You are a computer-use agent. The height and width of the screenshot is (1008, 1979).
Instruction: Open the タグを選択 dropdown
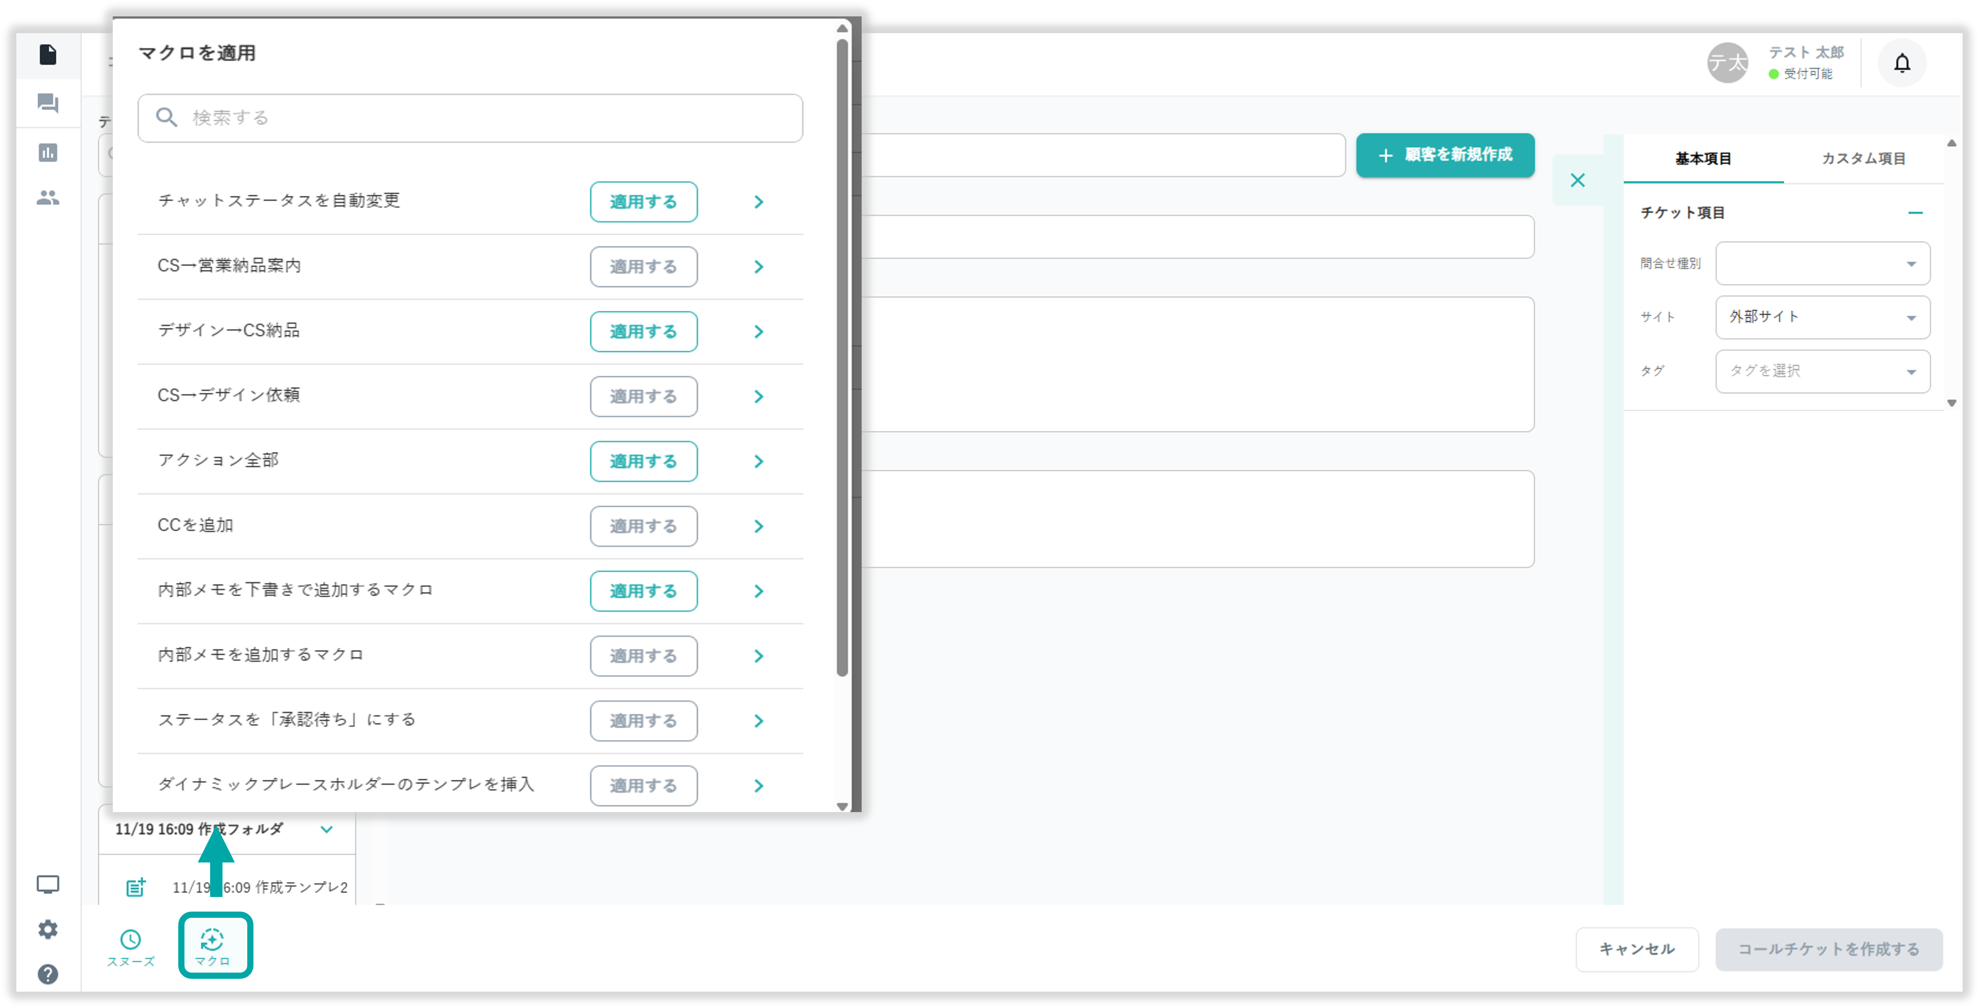click(x=1822, y=371)
